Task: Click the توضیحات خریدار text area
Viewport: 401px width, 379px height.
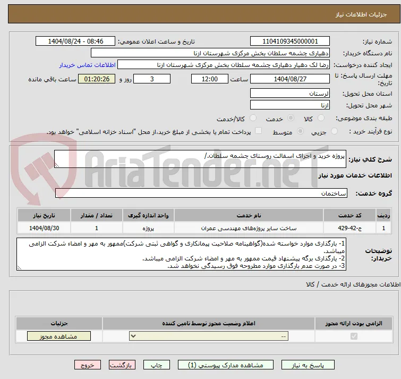Action: click(x=181, y=254)
